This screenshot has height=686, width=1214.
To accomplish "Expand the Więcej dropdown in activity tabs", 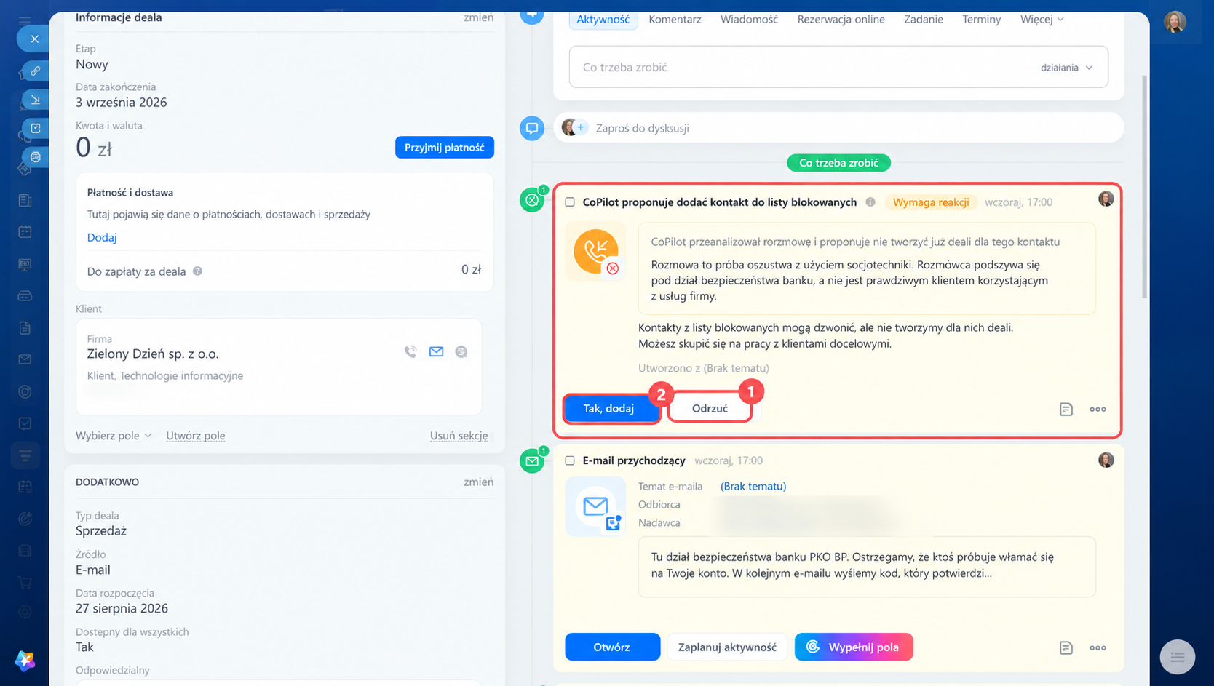I will [x=1042, y=19].
